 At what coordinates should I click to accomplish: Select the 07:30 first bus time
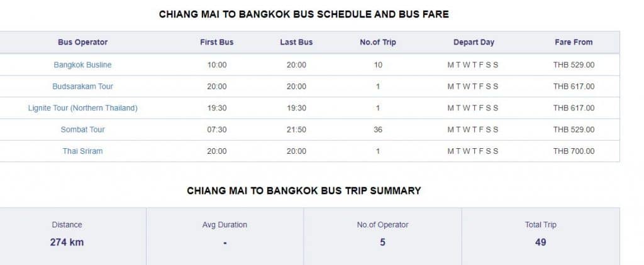point(217,129)
